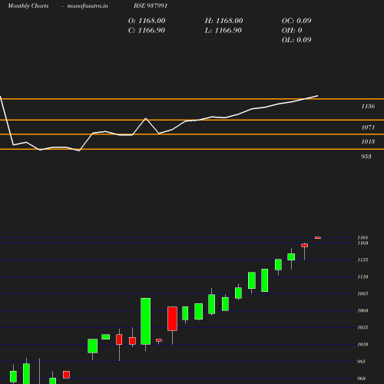Click the 953 level label

(x=366, y=157)
